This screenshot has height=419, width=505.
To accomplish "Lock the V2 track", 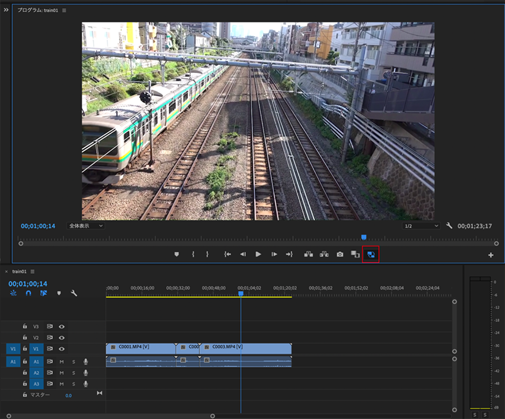I will tap(25, 338).
